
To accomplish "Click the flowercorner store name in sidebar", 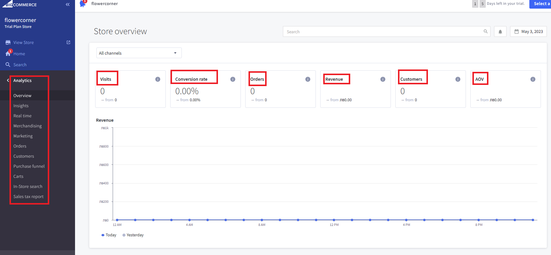I will (20, 20).
